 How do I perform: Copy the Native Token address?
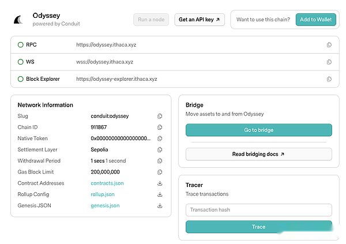(x=160, y=138)
